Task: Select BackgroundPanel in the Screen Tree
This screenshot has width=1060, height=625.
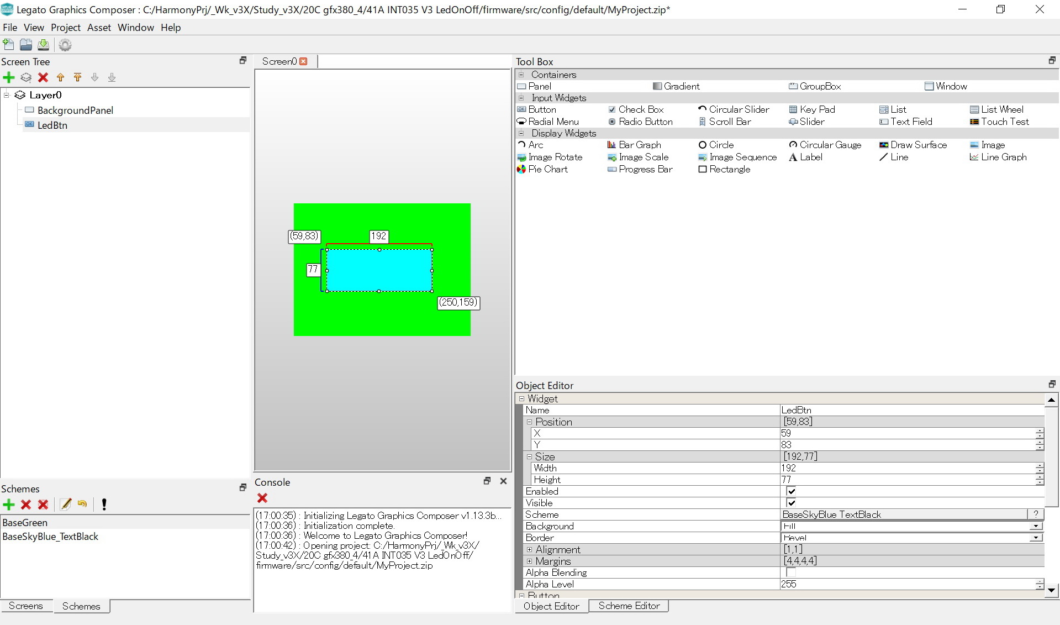Action: tap(75, 111)
